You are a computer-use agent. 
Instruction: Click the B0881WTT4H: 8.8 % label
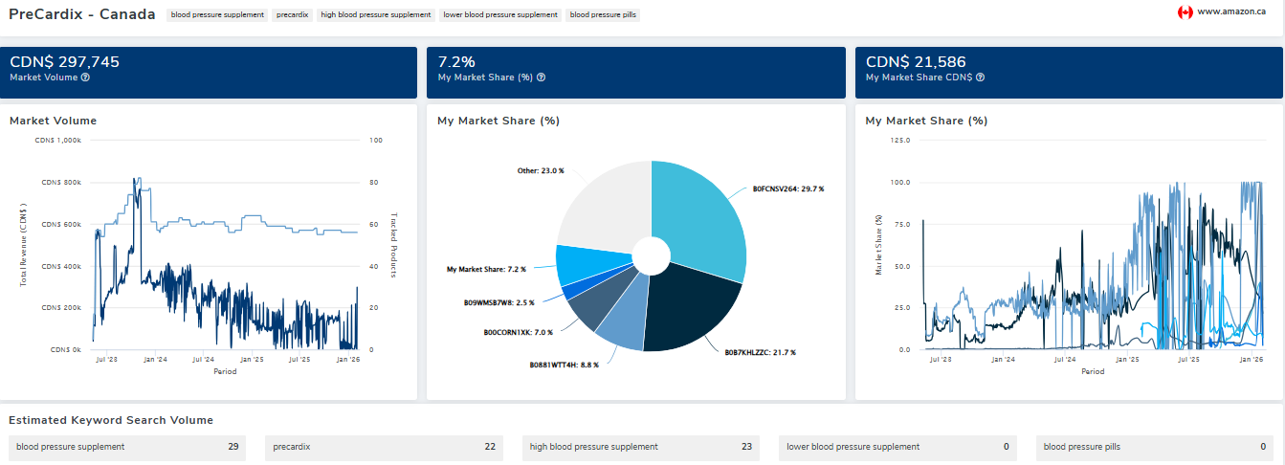click(x=564, y=365)
